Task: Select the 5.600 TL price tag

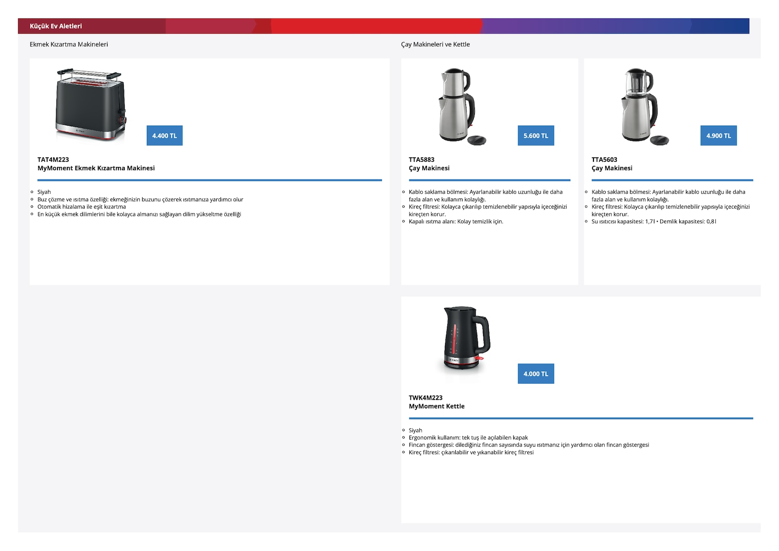Action: (536, 135)
